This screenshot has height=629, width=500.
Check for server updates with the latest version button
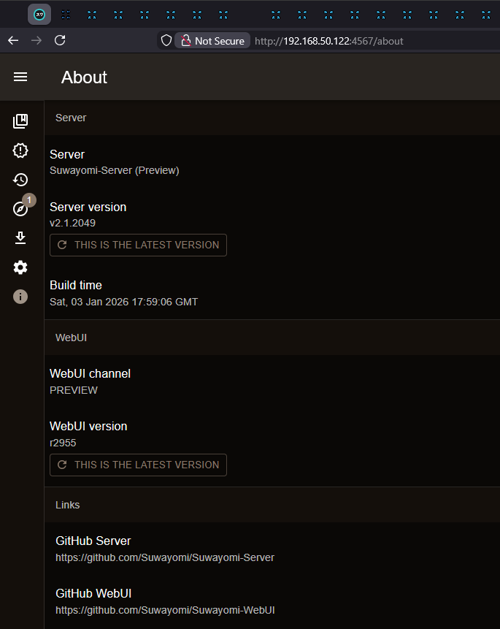tap(139, 245)
